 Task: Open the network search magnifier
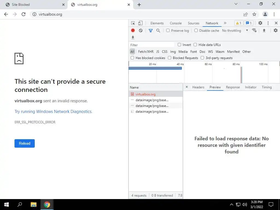click(x=158, y=31)
